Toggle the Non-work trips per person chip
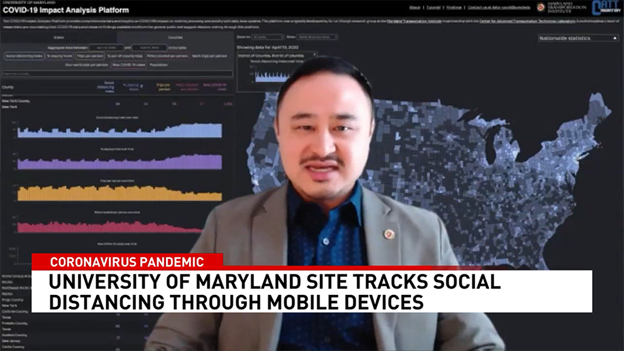The image size is (624, 351). pos(87,65)
